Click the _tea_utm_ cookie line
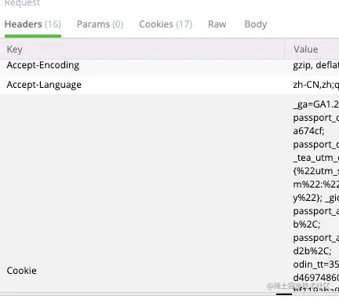The height and width of the screenshot is (299, 339). click(315, 158)
